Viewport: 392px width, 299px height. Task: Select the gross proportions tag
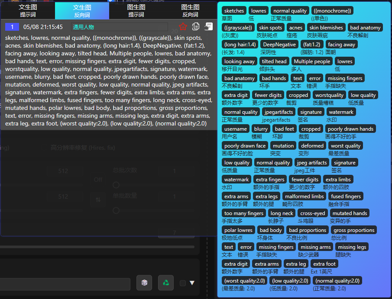coord(354,230)
